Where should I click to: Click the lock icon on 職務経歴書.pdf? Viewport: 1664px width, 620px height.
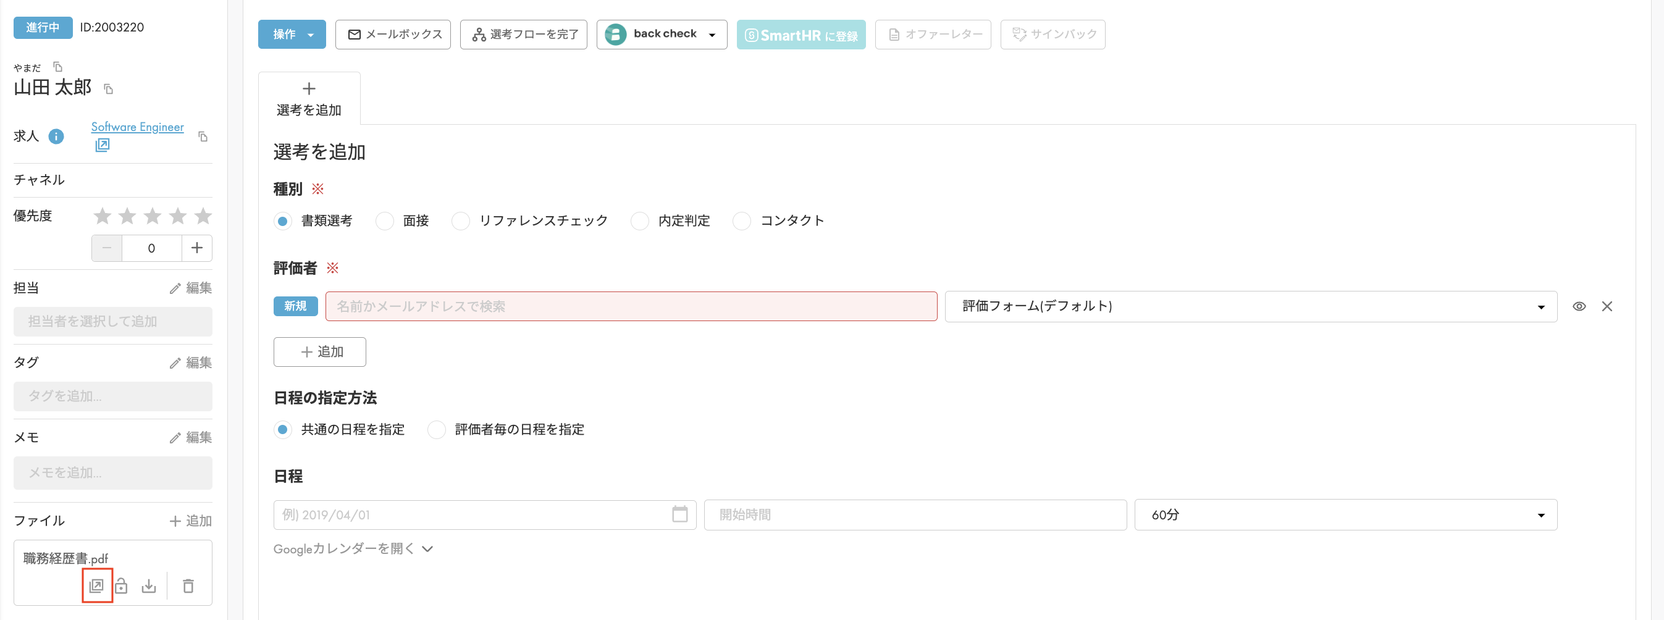pos(122,587)
